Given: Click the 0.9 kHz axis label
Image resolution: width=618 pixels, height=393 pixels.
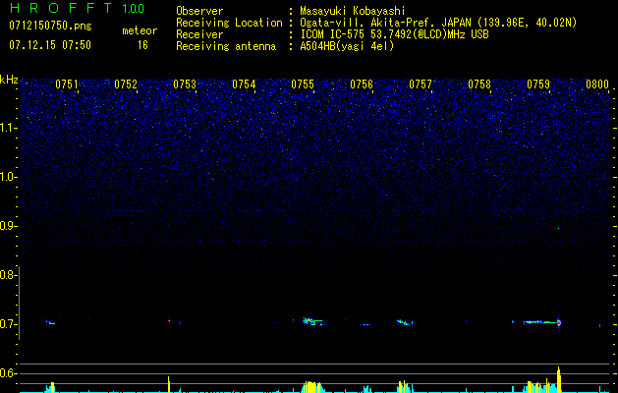Looking at the screenshot, I should click(7, 226).
